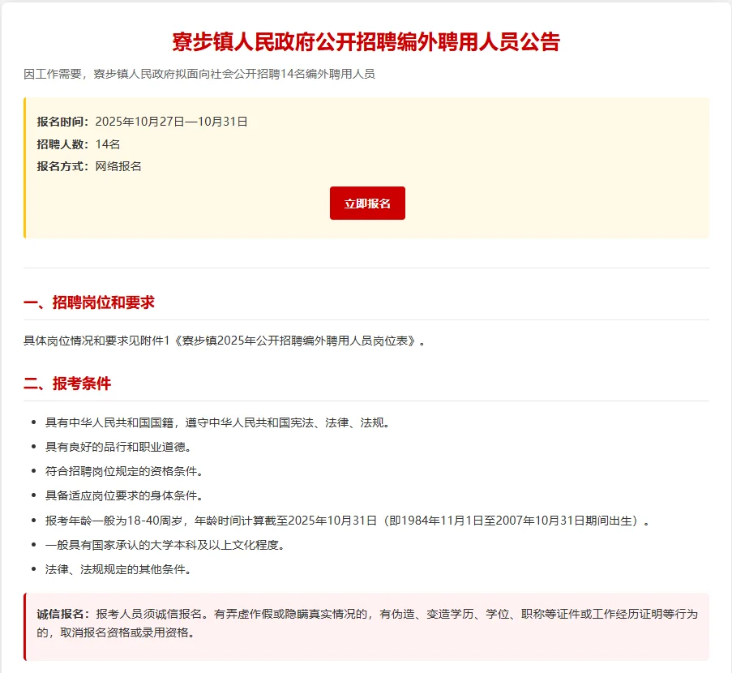Click the sentence mentioning 附件1 岗位表

(x=225, y=341)
